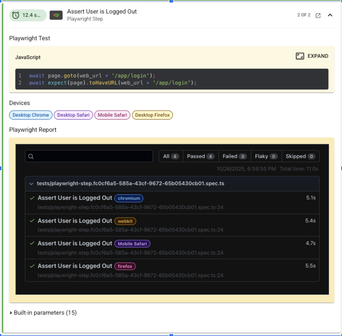Show All 4 tests filter
The height and width of the screenshot is (336, 342).
pos(171,156)
